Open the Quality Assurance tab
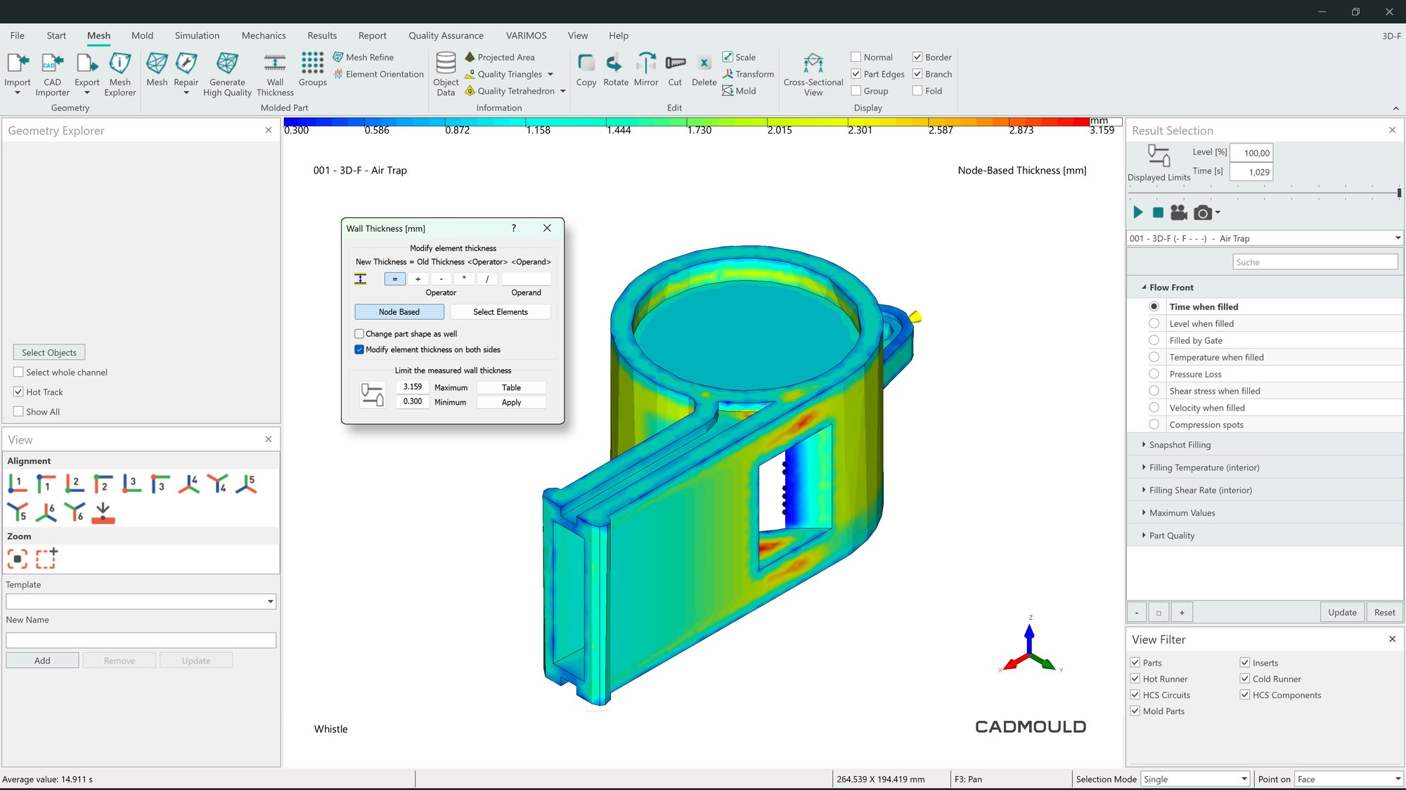This screenshot has height=790, width=1406. point(446,35)
